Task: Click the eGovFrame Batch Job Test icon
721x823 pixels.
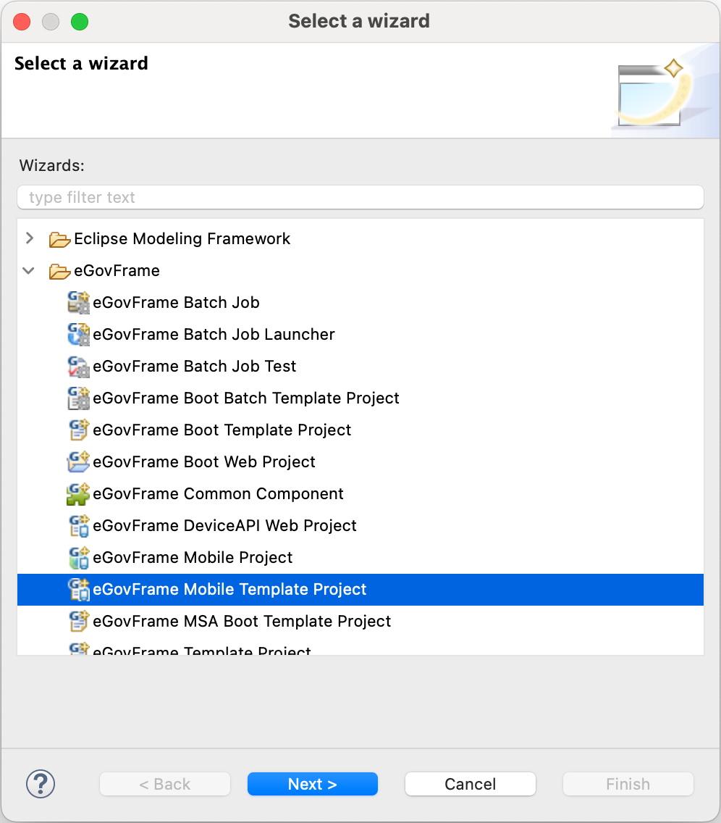Action: (78, 367)
